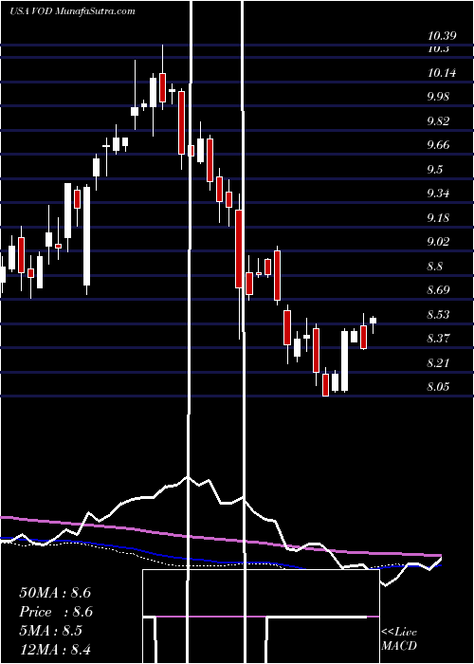
Task: Select the 5MA : 8.5 readout
Action: (x=52, y=631)
